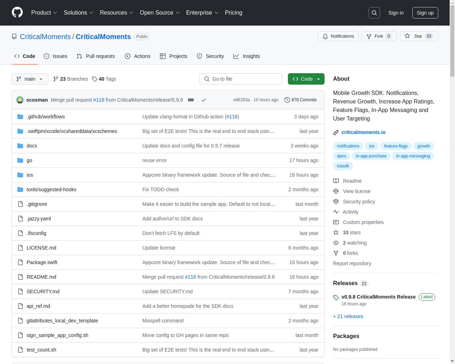This screenshot has width=455, height=364.
Task: Click scosman's avatar image
Action: point(20,100)
